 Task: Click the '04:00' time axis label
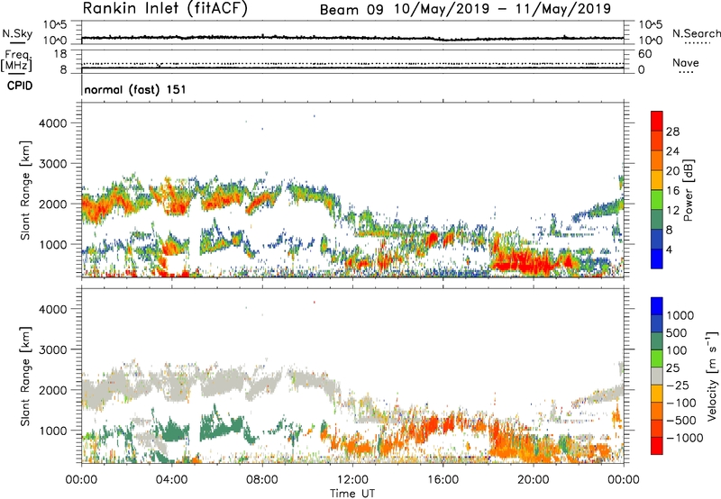tap(172, 480)
